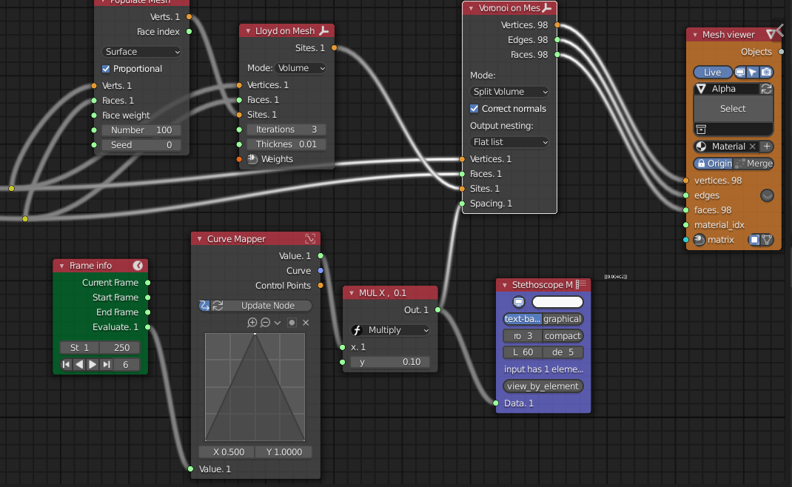The width and height of the screenshot is (792, 487).
Task: Adjust the y 0.10 slider in MUL X
Action: [x=390, y=363]
